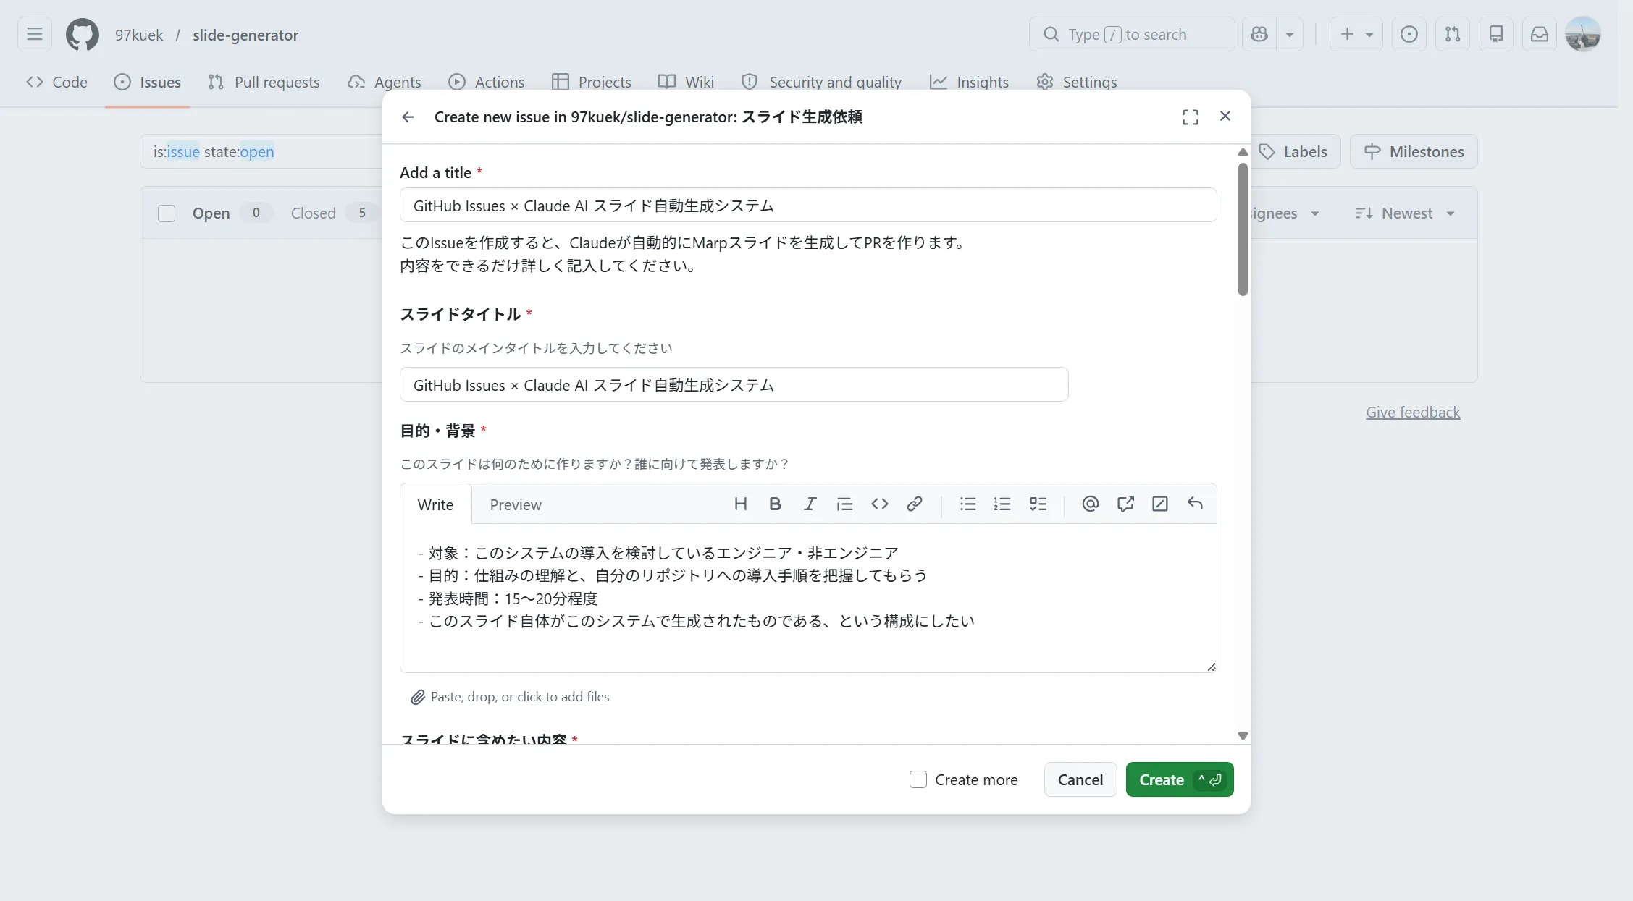Check the Create more checkbox
The width and height of the screenshot is (1633, 901).
pos(918,779)
